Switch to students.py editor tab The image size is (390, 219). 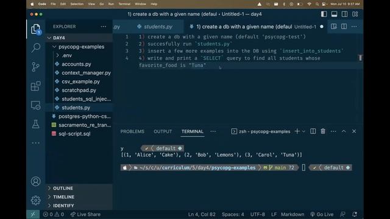(158, 27)
